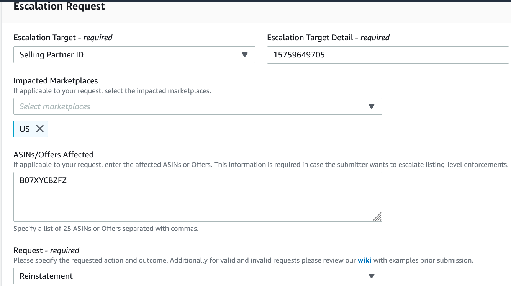This screenshot has width=511, height=286.
Task: Click the ASINs/Offers Affected label
Action: (x=54, y=155)
